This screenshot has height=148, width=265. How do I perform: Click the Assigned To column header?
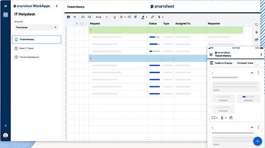(x=183, y=23)
